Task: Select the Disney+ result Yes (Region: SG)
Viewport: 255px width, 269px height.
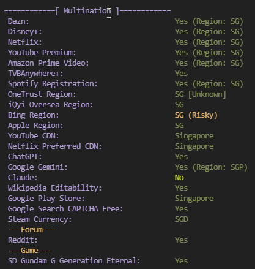Action: coord(209,32)
